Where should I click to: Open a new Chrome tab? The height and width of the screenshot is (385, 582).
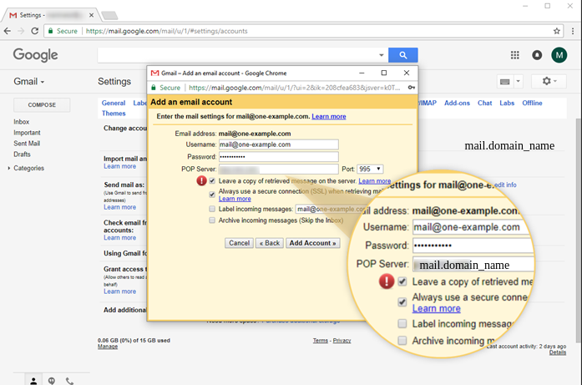click(109, 15)
